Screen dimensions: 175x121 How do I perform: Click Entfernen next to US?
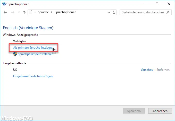pos(163,70)
